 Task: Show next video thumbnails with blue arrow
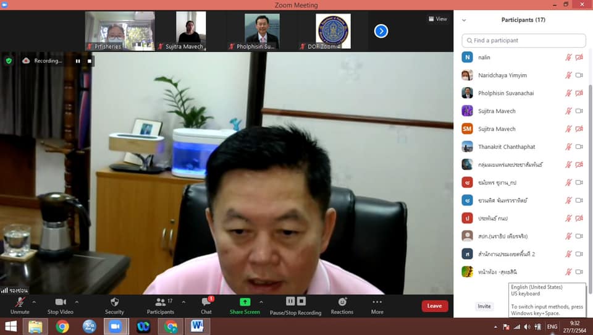(381, 31)
